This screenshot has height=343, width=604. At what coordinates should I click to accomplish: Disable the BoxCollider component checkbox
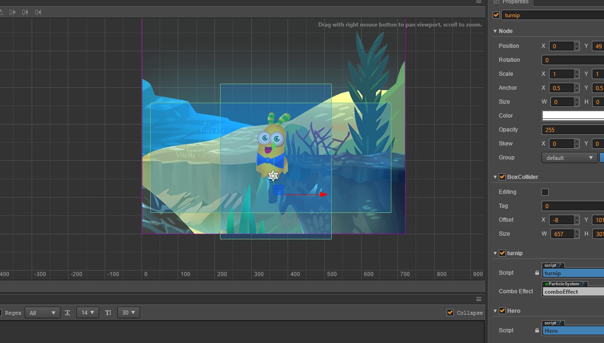pos(502,177)
